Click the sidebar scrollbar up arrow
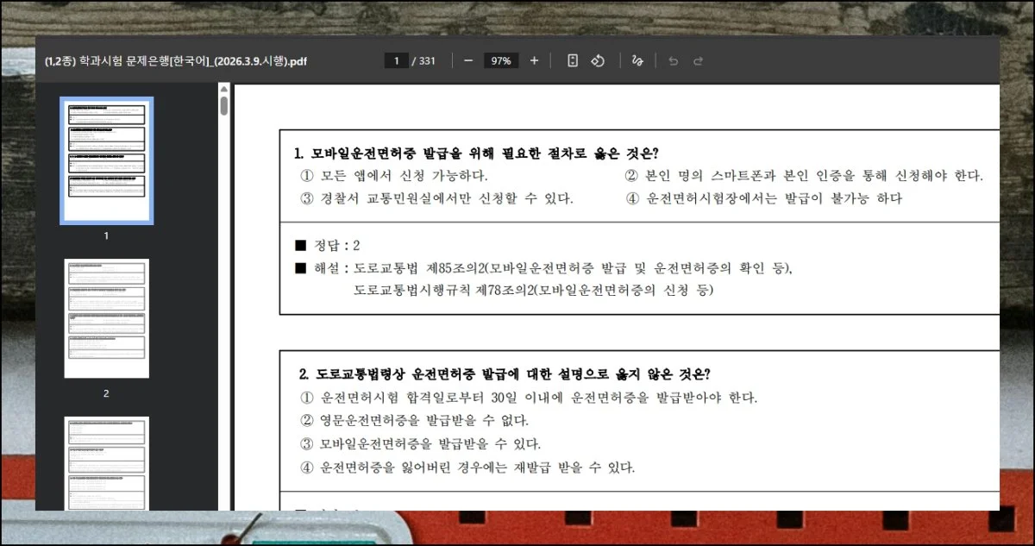Viewport: 1035px width, 546px height. point(224,89)
